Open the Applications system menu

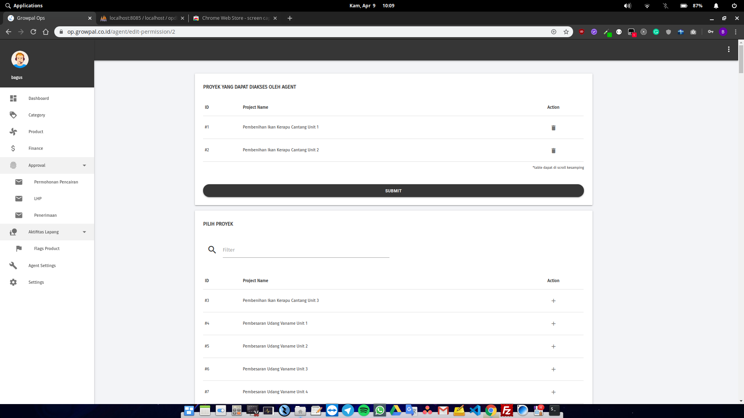pyautogui.click(x=24, y=5)
